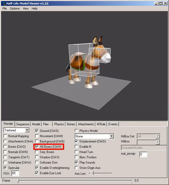This screenshot has height=185, width=169.
Task: Toggle Attachments (Ctrl-A) checkbox
Action: (5, 141)
